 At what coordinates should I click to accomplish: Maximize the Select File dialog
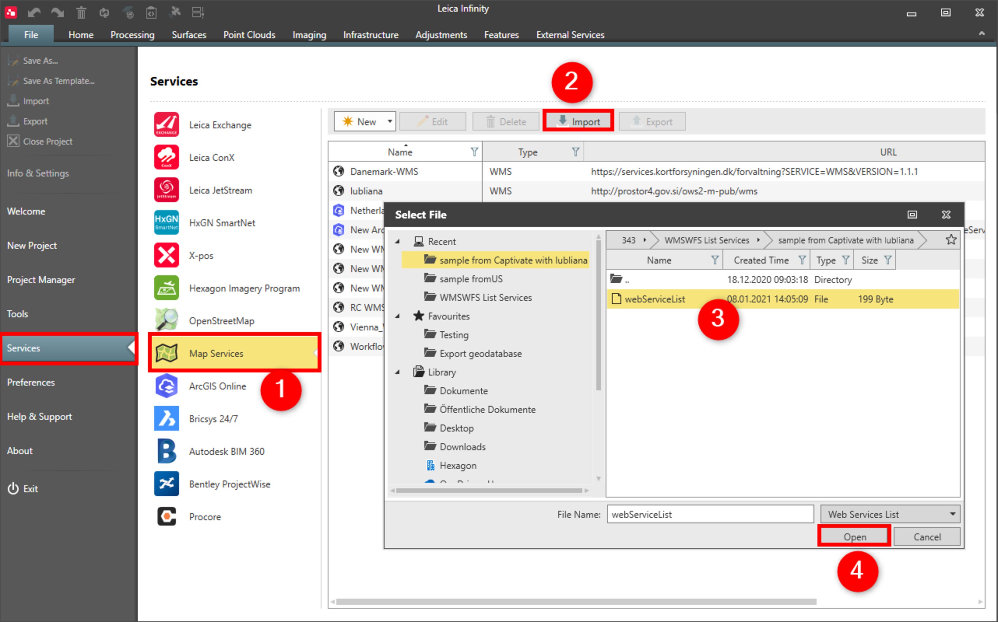coord(912,214)
